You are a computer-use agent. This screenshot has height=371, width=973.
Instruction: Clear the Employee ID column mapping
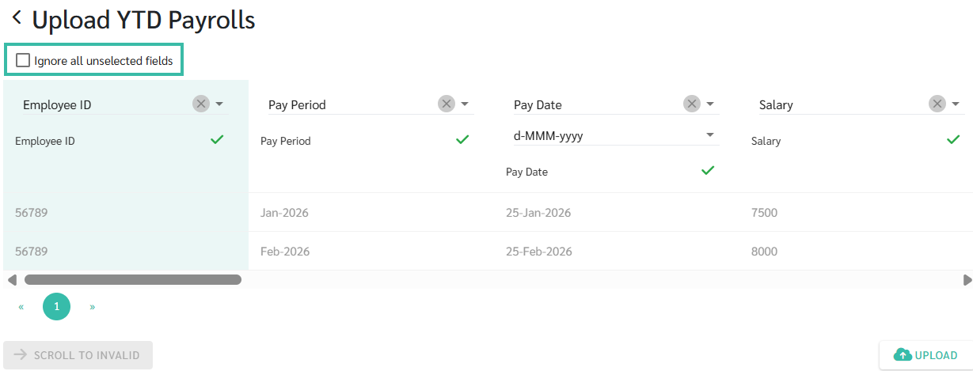[200, 104]
